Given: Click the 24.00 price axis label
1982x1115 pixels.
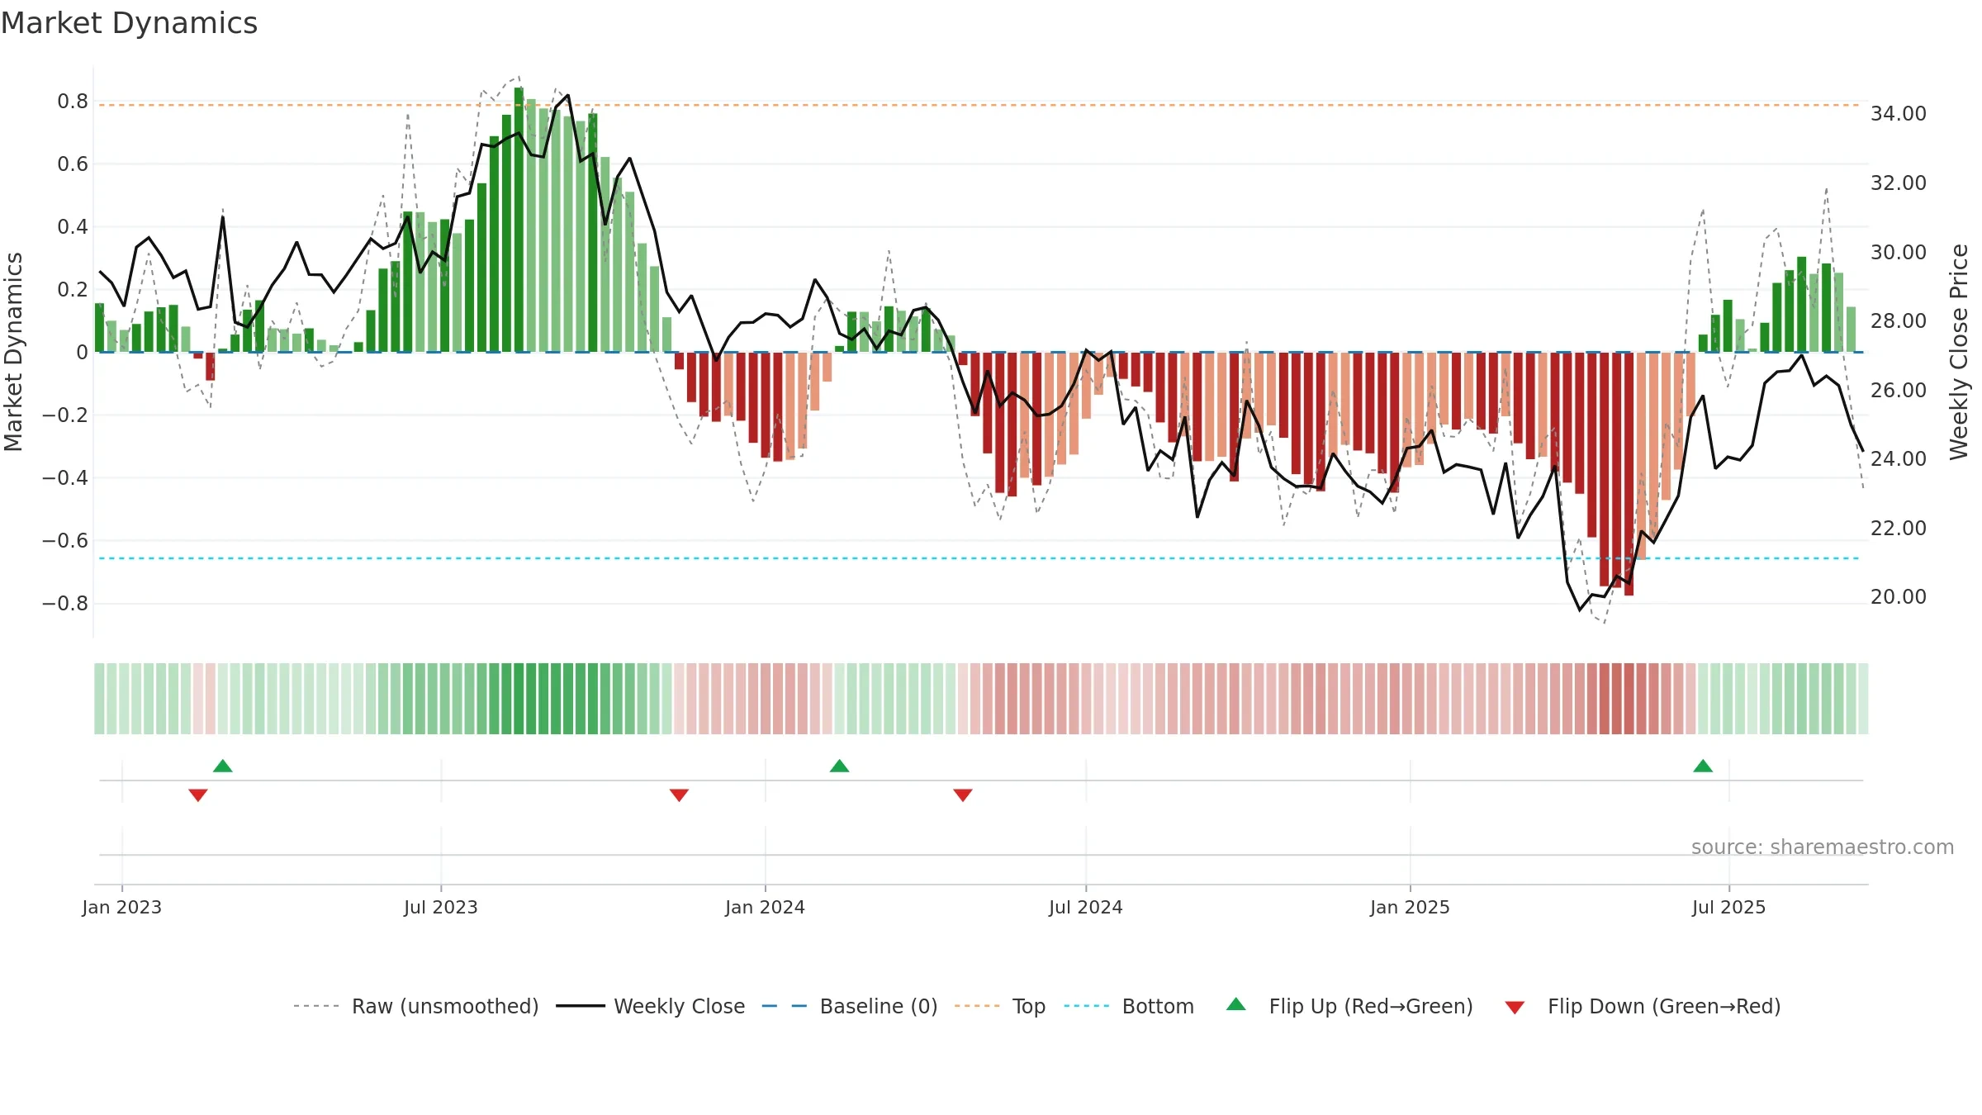Looking at the screenshot, I should (x=1899, y=459).
